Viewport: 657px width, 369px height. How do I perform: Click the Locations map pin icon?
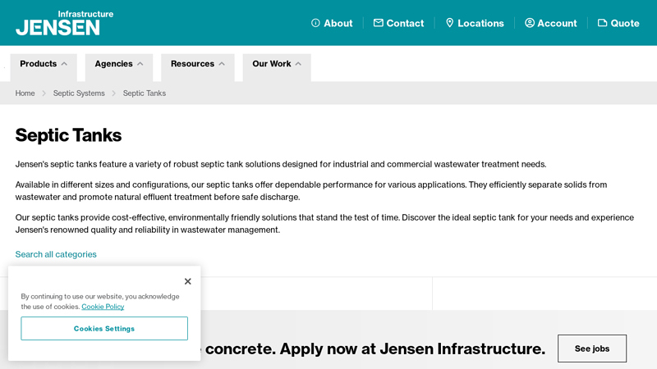pyautogui.click(x=449, y=23)
